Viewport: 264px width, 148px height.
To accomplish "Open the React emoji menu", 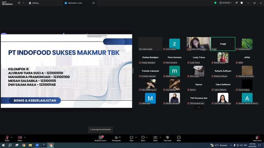I will click(143, 139).
